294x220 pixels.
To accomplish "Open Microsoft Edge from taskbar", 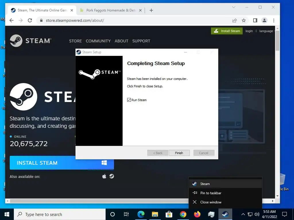I will click(141, 214).
